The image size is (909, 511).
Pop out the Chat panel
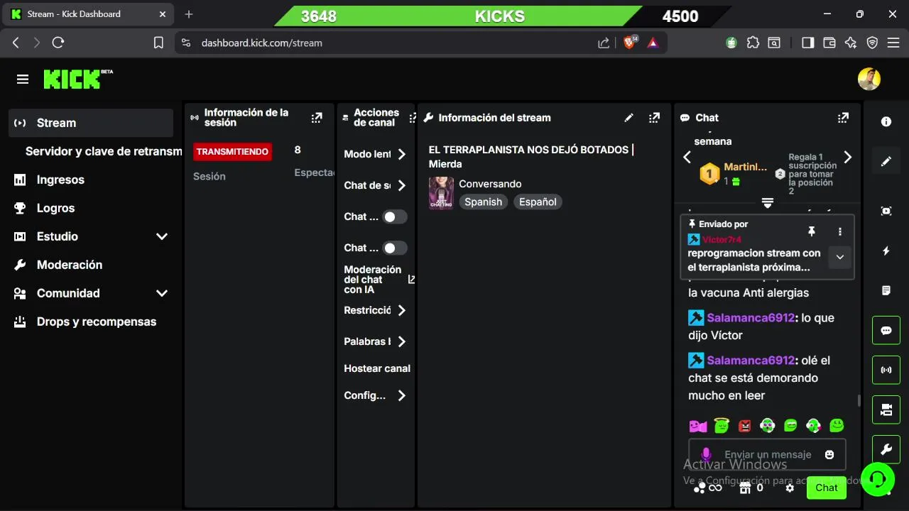(x=843, y=118)
